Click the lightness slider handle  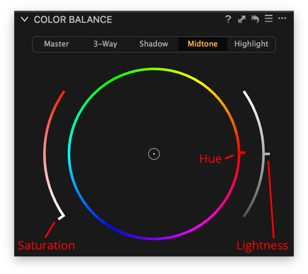point(267,154)
